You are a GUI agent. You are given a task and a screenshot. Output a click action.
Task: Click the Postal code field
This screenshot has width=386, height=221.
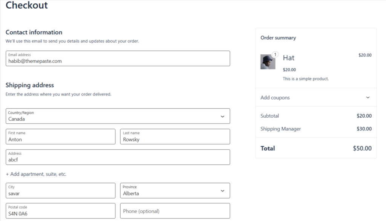click(x=60, y=211)
